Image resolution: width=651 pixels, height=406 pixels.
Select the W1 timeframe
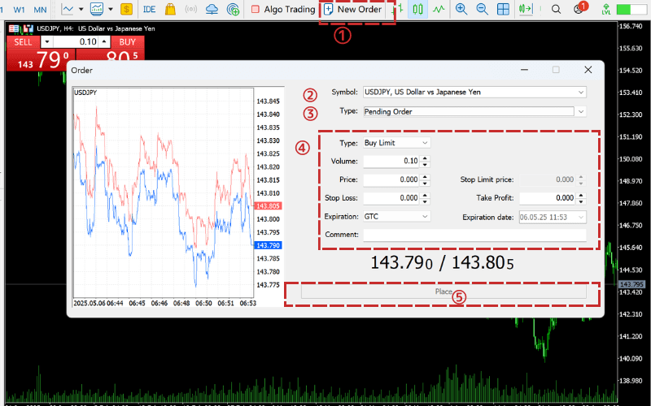tap(19, 10)
